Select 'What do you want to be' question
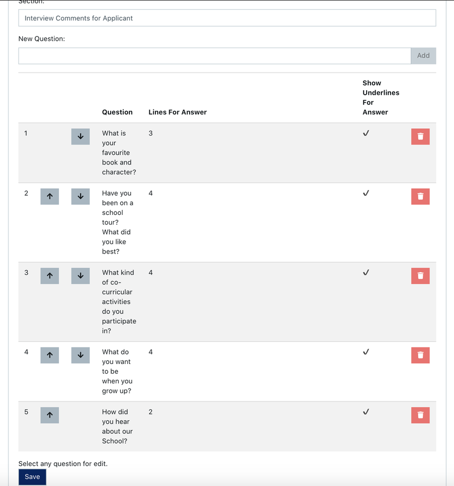Viewport: 454px width, 486px height. (x=116, y=371)
